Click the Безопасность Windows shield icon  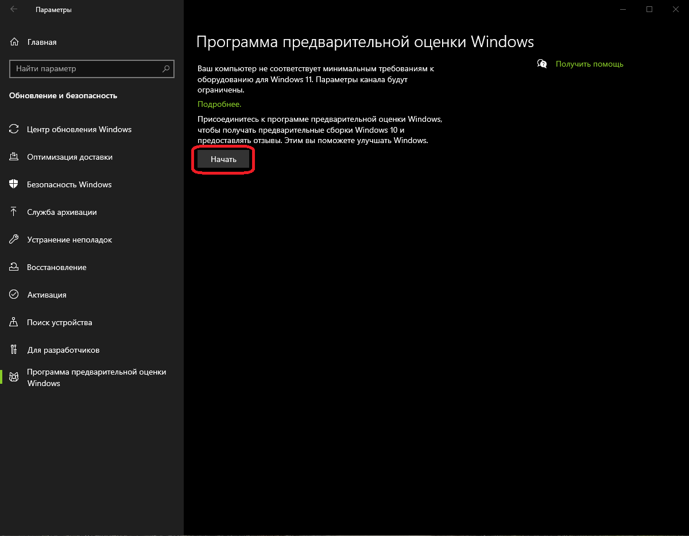tap(14, 184)
